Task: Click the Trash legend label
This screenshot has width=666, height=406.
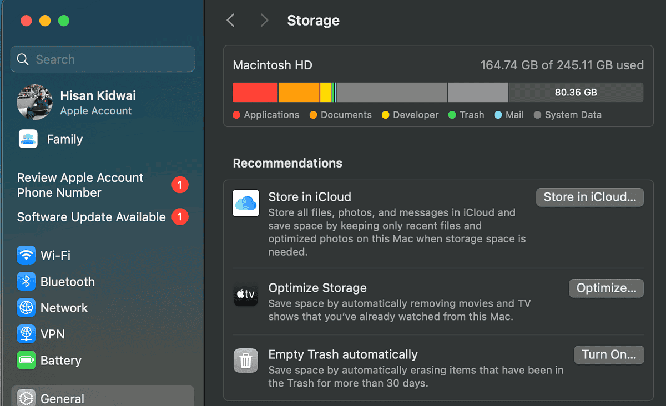Action: 472,115
